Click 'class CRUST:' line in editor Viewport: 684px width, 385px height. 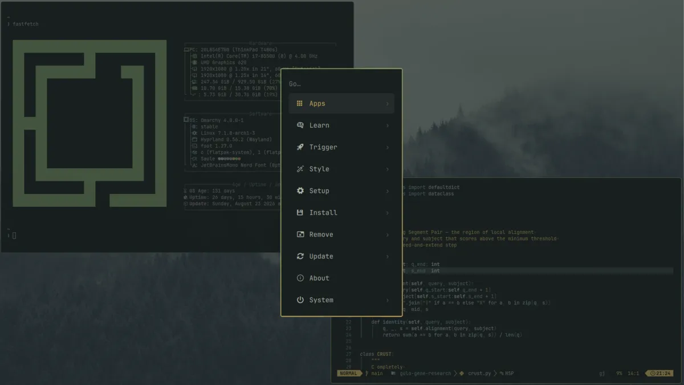point(376,354)
